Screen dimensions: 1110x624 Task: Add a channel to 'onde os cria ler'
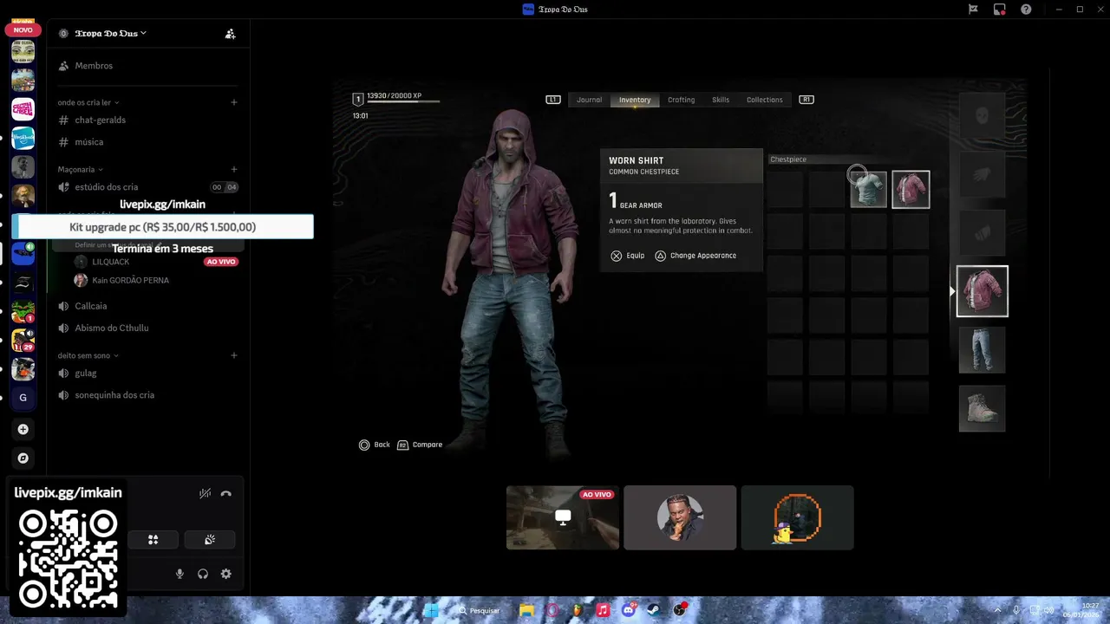(234, 102)
